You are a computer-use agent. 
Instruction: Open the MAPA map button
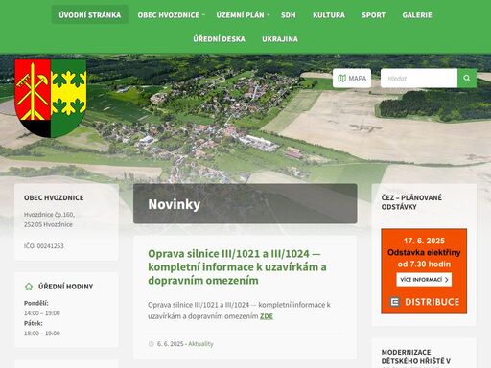pos(352,78)
